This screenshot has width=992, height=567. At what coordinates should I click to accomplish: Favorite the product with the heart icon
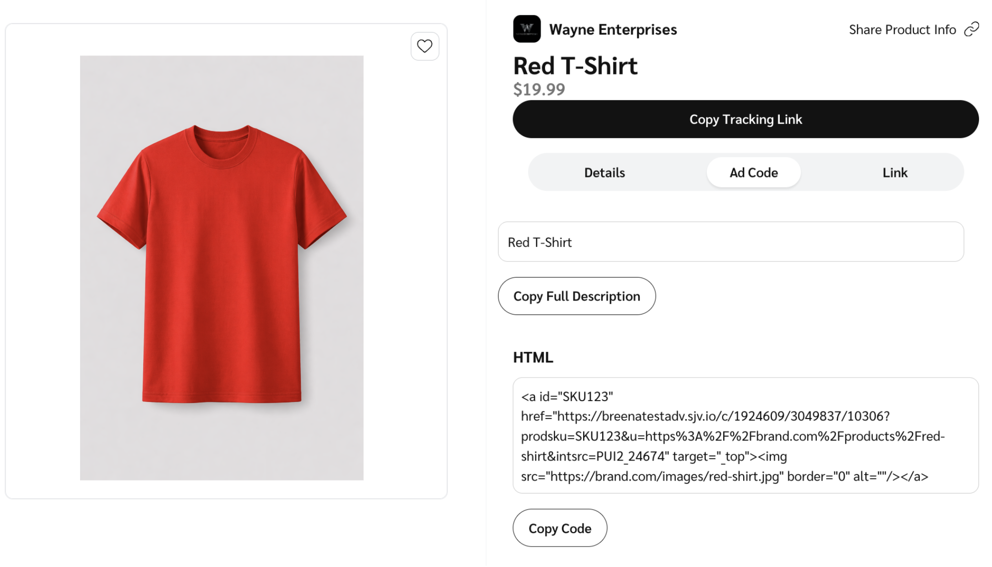tap(424, 46)
